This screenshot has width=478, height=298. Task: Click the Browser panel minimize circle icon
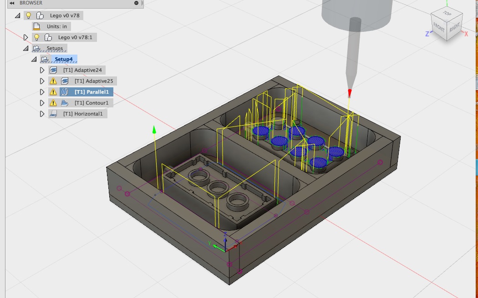coord(136,3)
